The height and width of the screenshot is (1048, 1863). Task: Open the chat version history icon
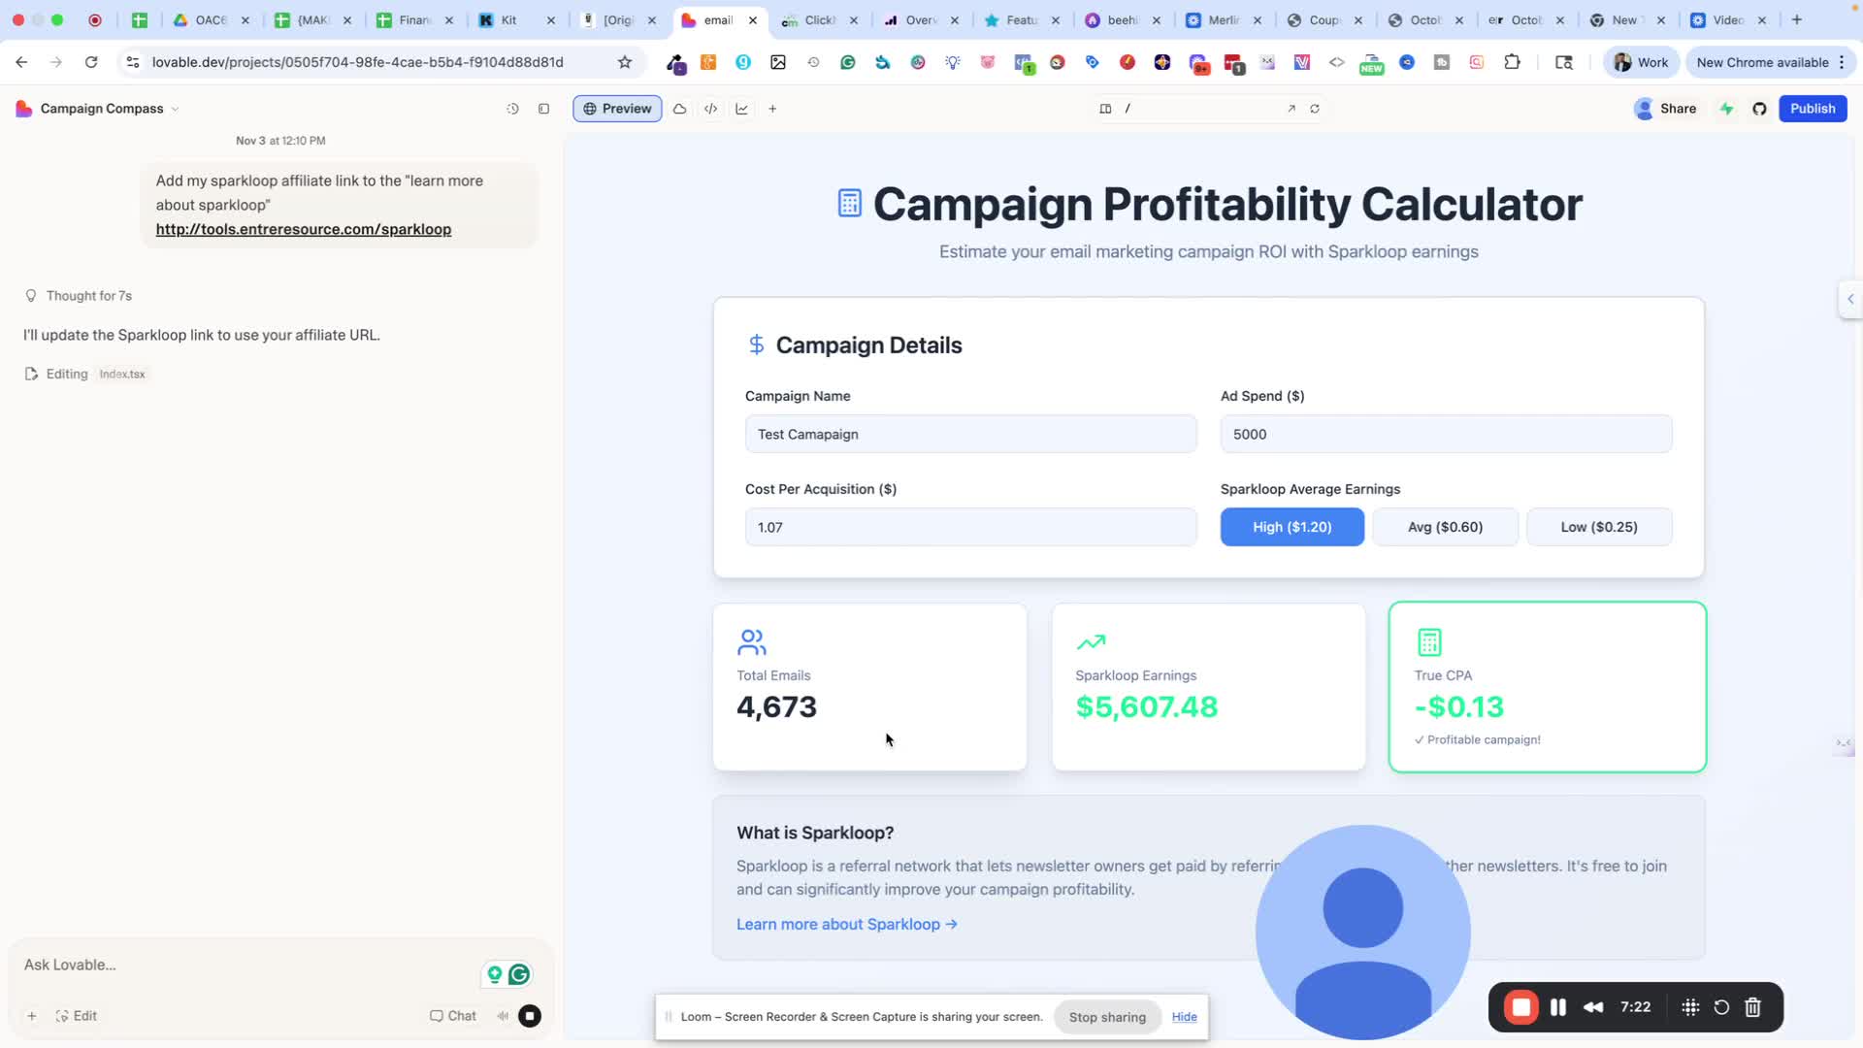tap(512, 109)
